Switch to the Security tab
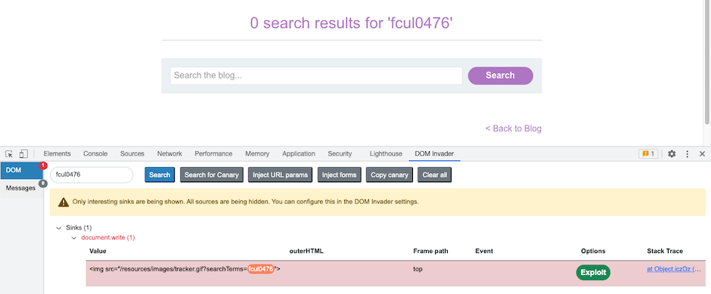This screenshot has height=294, width=711. click(x=340, y=153)
